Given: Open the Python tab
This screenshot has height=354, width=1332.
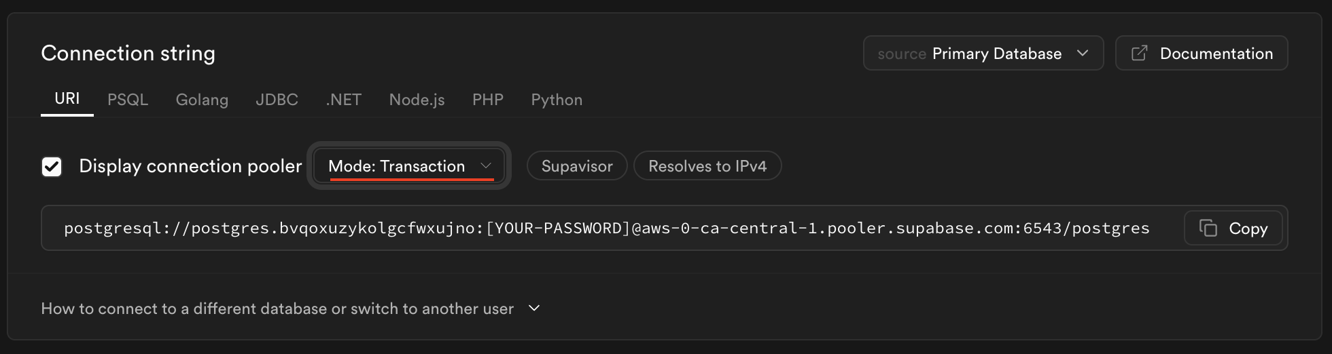Looking at the screenshot, I should (557, 100).
